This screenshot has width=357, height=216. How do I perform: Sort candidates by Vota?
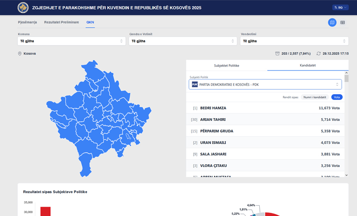pyautogui.click(x=337, y=97)
